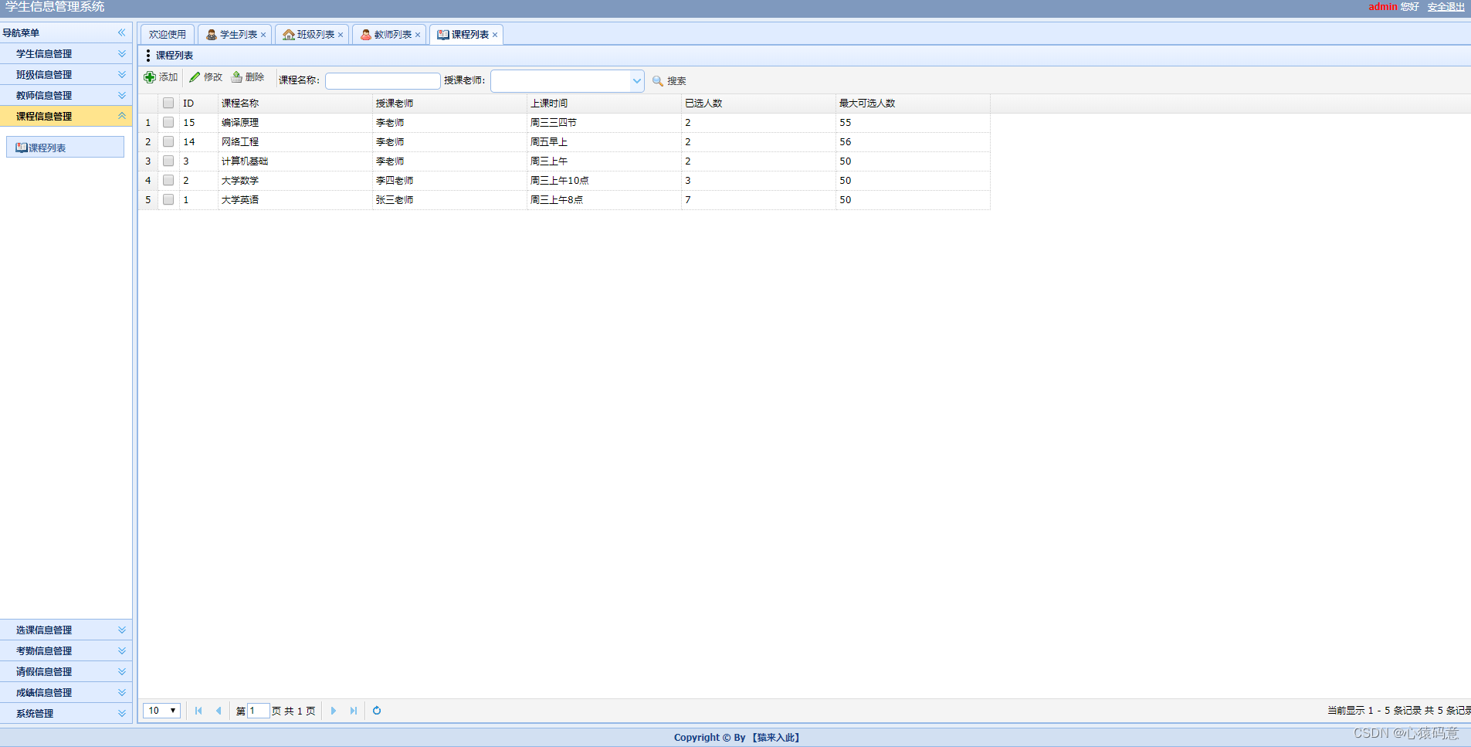Check the row checkbox for 编译原理
Image resolution: width=1471 pixels, height=747 pixels.
[x=168, y=122]
